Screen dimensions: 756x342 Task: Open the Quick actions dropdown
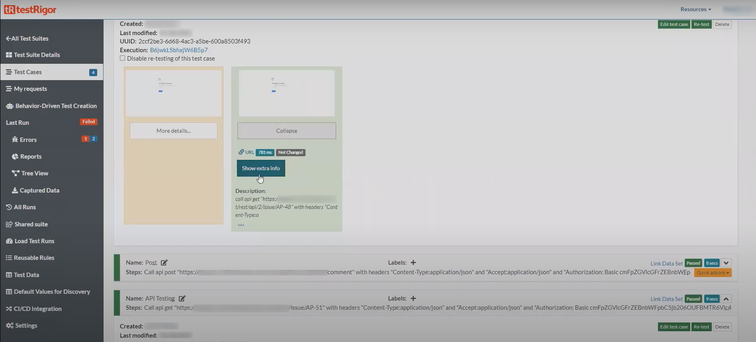pos(713,273)
